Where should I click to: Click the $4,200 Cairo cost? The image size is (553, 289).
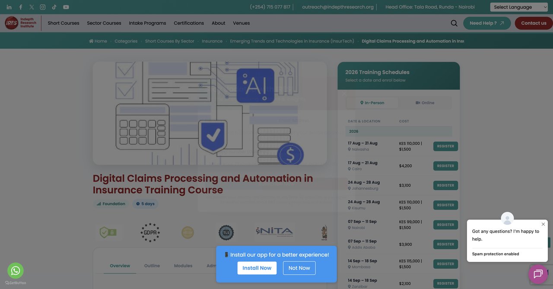pos(405,166)
